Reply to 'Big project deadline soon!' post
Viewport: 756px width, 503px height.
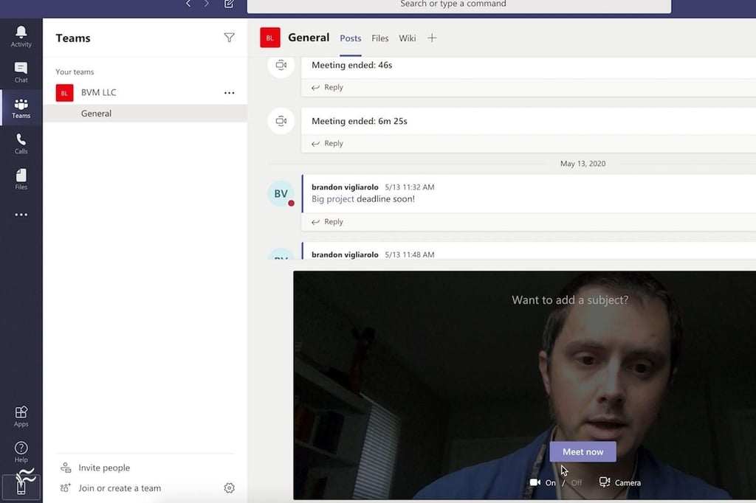point(328,221)
